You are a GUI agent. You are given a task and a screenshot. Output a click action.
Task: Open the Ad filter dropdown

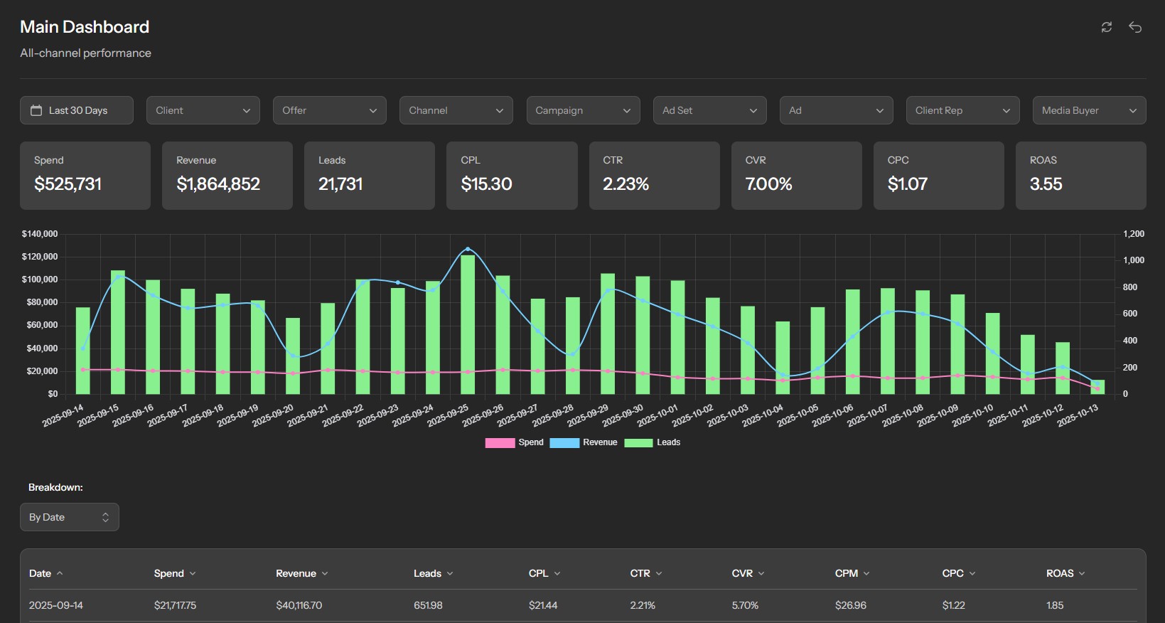[837, 110]
